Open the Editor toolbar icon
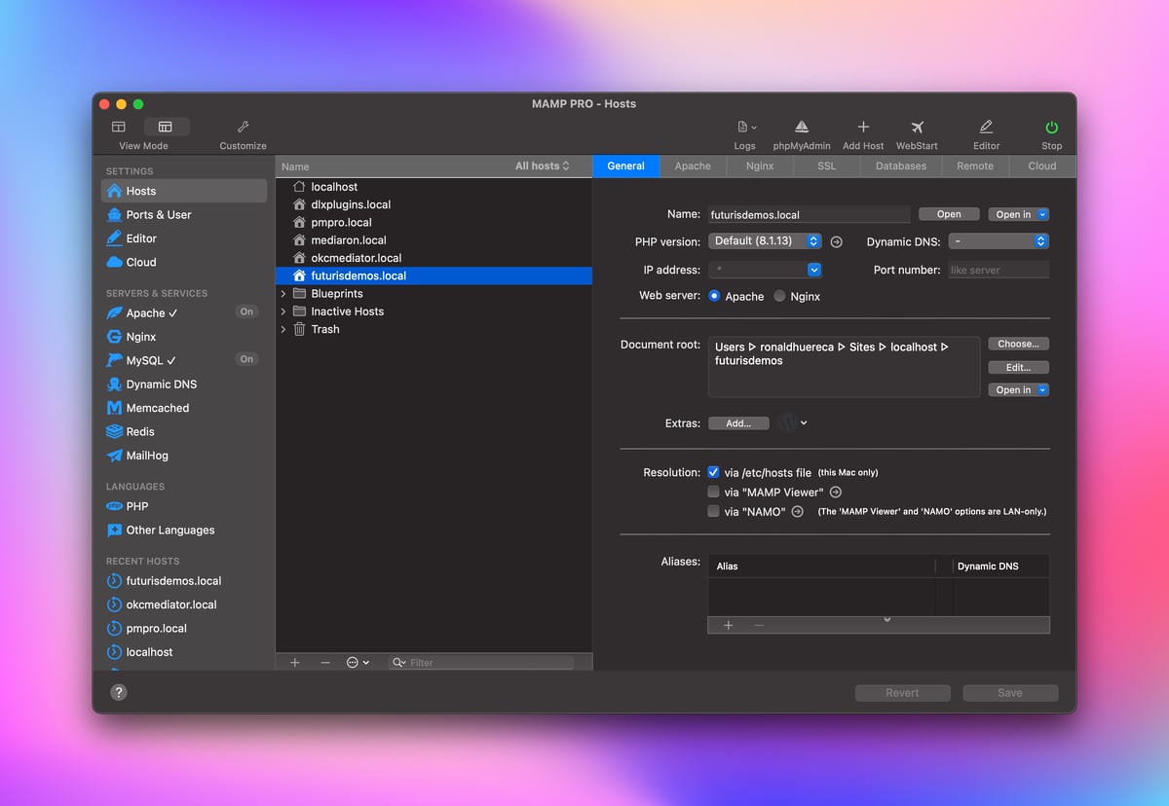The image size is (1169, 806). tap(986, 128)
